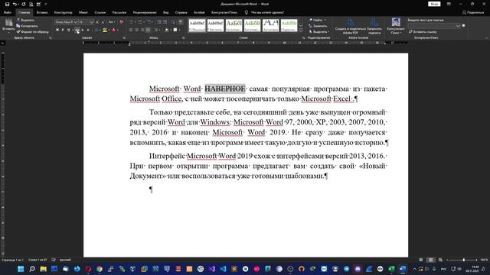Screen dimensions: 490x275
Task: Paste content with the Вставить icon
Action: pyautogui.click(x=8, y=25)
